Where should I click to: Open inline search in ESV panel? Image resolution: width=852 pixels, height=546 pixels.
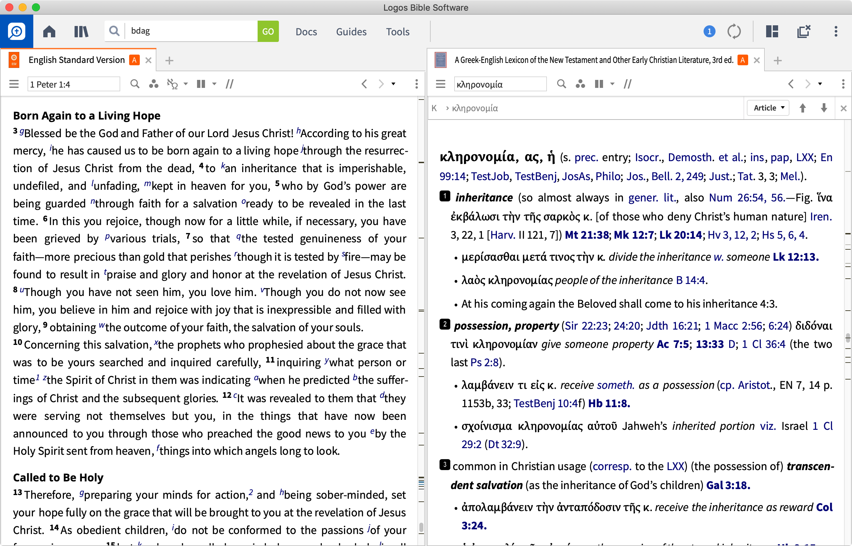click(x=135, y=84)
